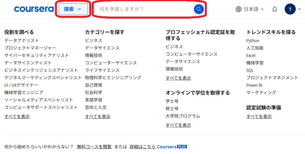Select 芸術と人文 category

tap(96, 107)
